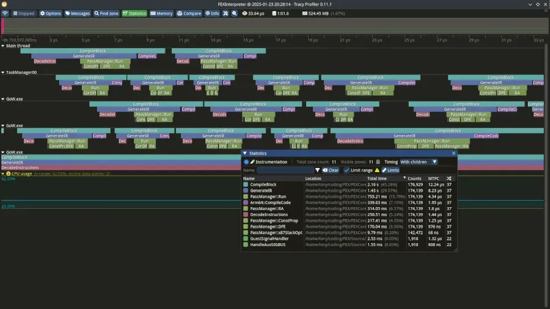This screenshot has width=550, height=309.
Task: Open the Find zone panel
Action: pyautogui.click(x=106, y=13)
